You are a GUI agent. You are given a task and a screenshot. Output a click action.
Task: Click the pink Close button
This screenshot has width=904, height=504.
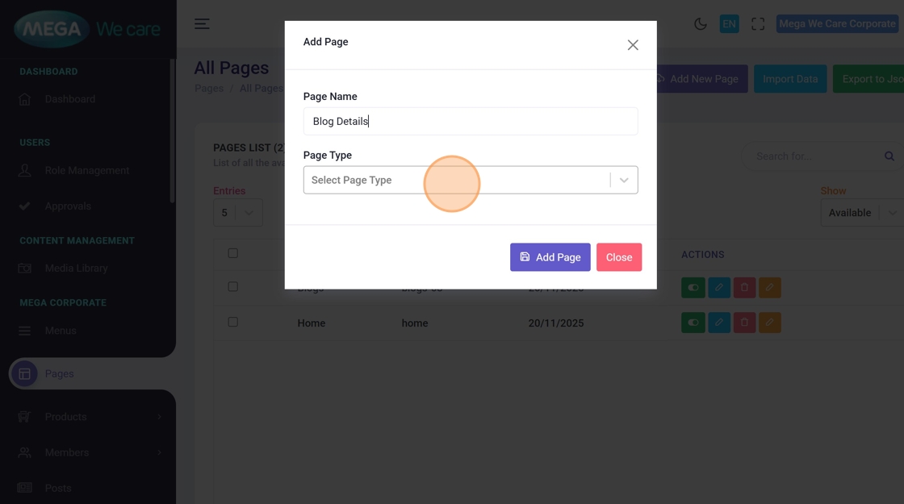(x=619, y=257)
